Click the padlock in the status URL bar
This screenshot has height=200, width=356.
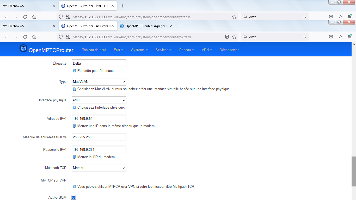(x=67, y=17)
